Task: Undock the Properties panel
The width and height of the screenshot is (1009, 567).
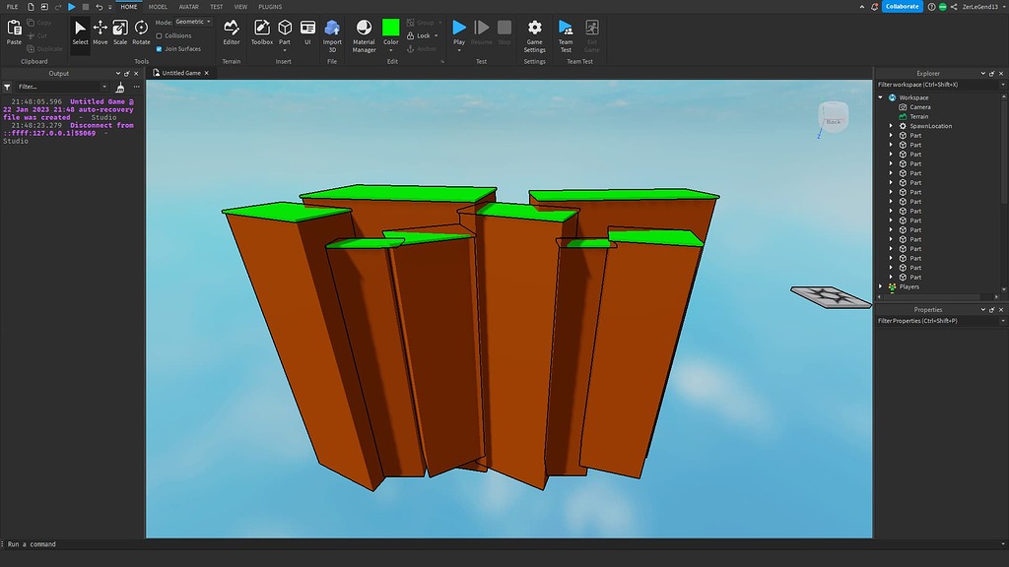Action: [991, 310]
